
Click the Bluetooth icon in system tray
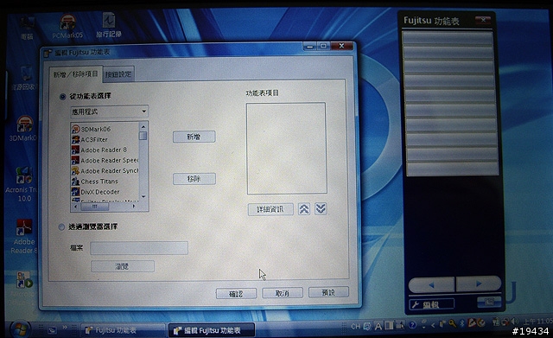pos(461,322)
